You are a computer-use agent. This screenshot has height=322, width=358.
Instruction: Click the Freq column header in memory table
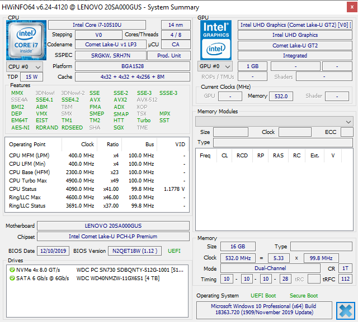(x=205, y=156)
